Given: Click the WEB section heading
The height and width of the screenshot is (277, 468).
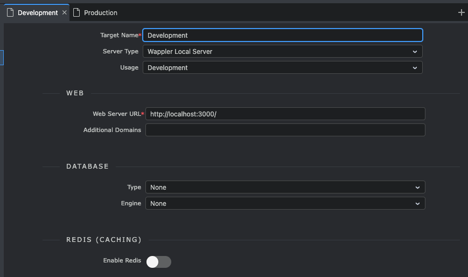Looking at the screenshot, I should pyautogui.click(x=75, y=93).
